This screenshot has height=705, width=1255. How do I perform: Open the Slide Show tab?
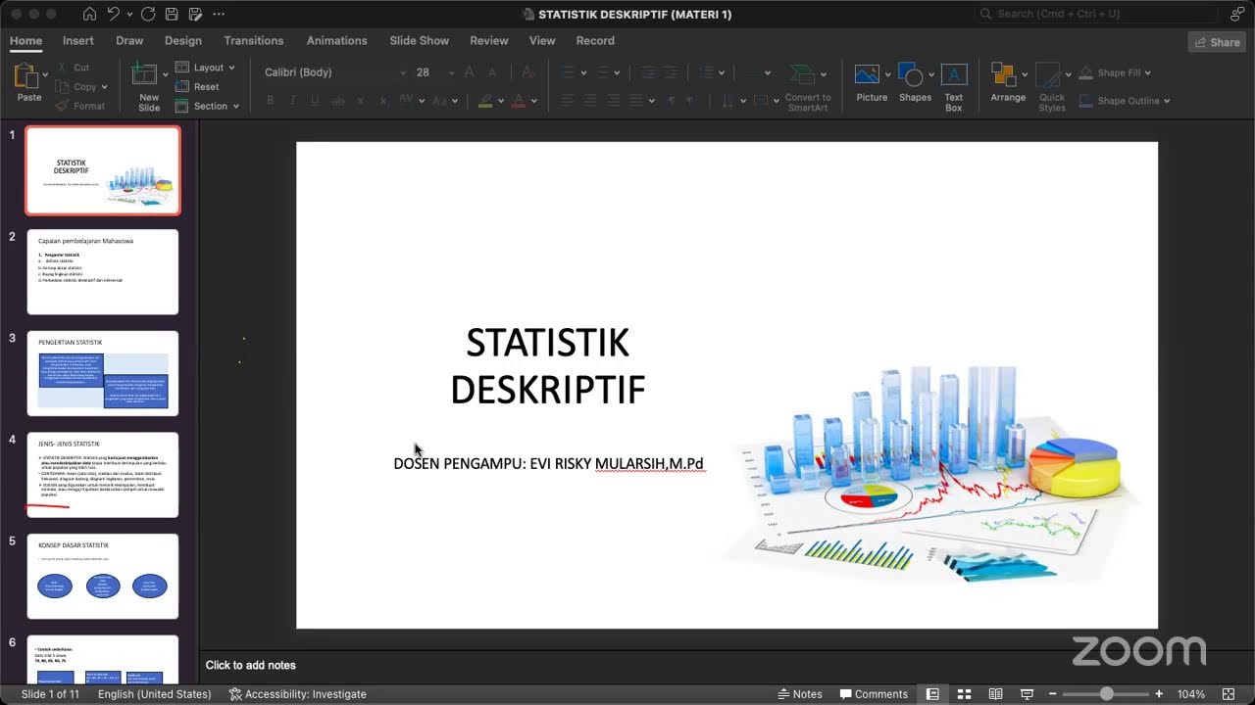[x=419, y=40]
